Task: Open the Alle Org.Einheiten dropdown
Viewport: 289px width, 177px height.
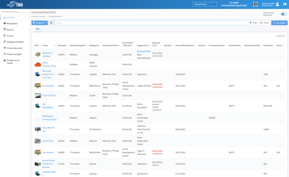Action: [205, 4]
